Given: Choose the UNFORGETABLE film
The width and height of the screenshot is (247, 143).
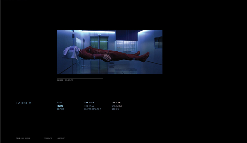Looking at the screenshot, I should (92, 109).
